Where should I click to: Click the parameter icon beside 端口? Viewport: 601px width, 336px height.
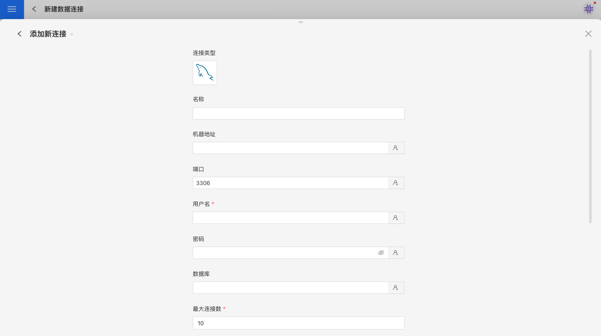click(x=396, y=183)
